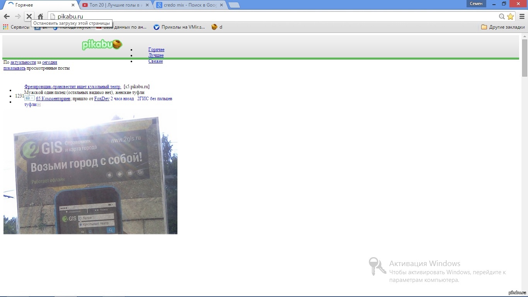Open post Фрезировщик-трансвестит ищет кукольный театр
This screenshot has height=297, width=528.
[x=73, y=87]
